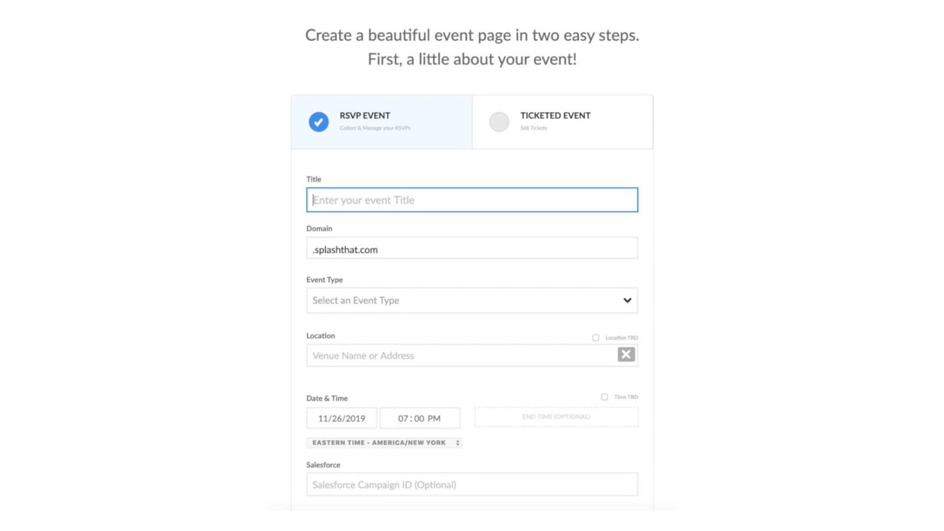
Task: Click the X to clear the Location field
Action: (625, 355)
